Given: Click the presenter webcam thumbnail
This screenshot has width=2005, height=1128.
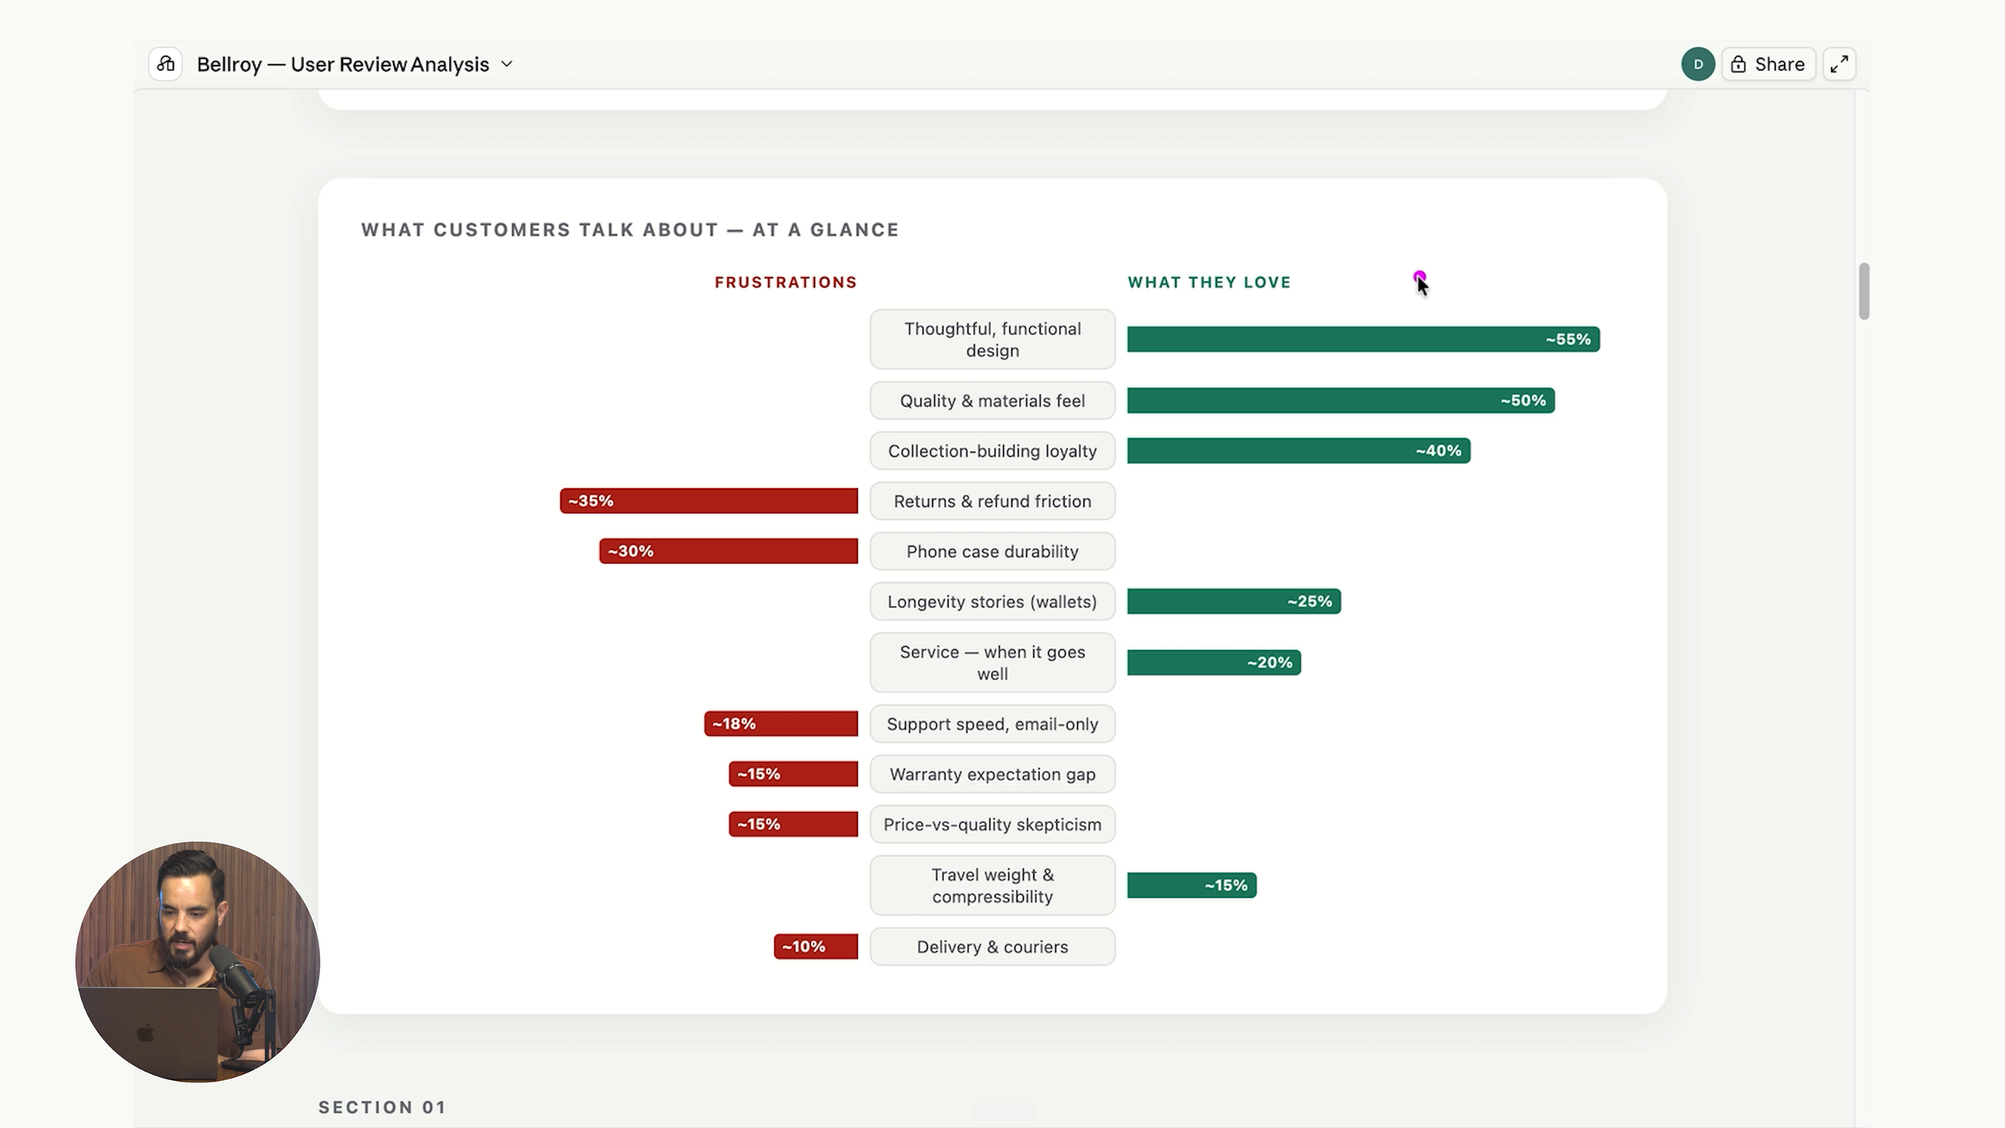Looking at the screenshot, I should point(197,962).
